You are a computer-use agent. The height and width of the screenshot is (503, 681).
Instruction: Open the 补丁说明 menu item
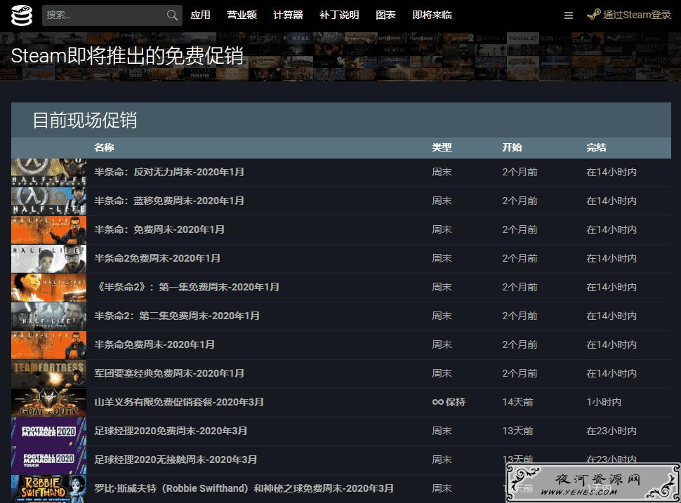tap(339, 15)
